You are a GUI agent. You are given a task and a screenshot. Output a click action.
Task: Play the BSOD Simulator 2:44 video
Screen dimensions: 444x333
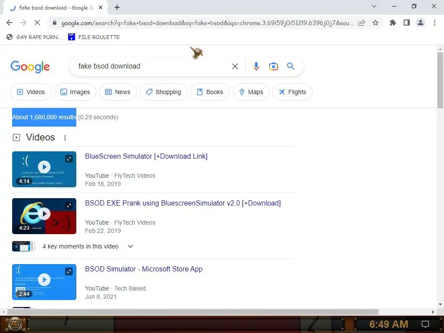pos(44,280)
